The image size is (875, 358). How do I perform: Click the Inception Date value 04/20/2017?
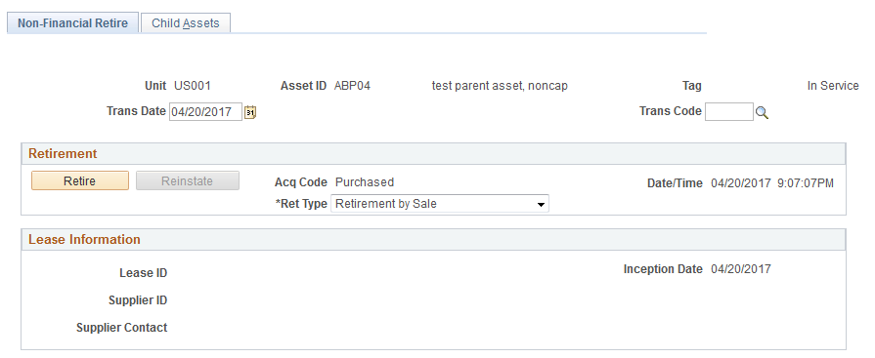pyautogui.click(x=740, y=269)
